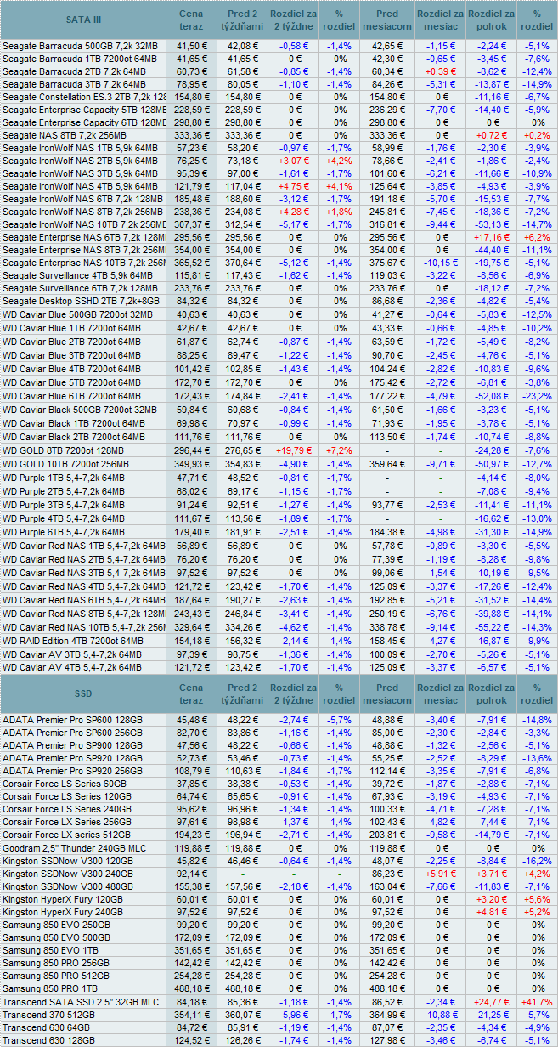Click Samsung 850 EVO 1TB product name
Screen dimensions: 558x1047
click(x=52, y=949)
